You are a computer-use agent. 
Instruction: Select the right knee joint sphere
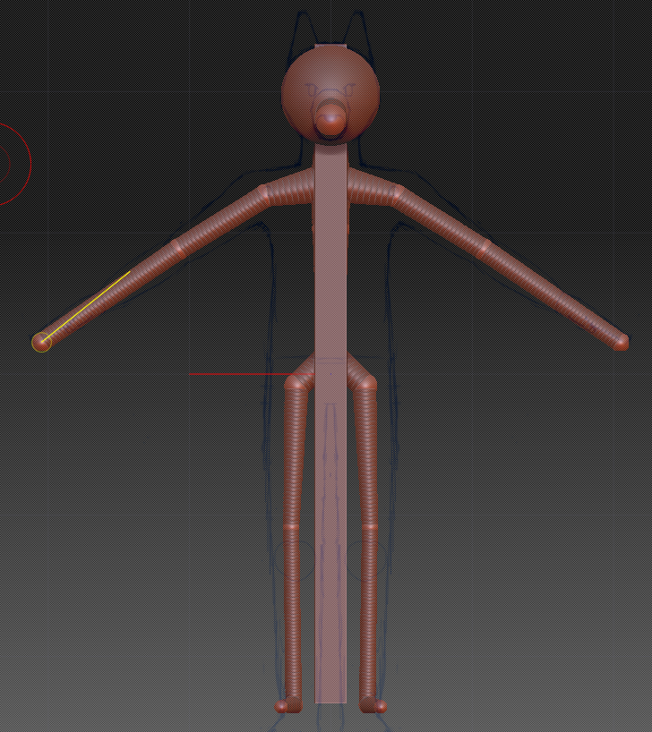pyautogui.click(x=368, y=528)
